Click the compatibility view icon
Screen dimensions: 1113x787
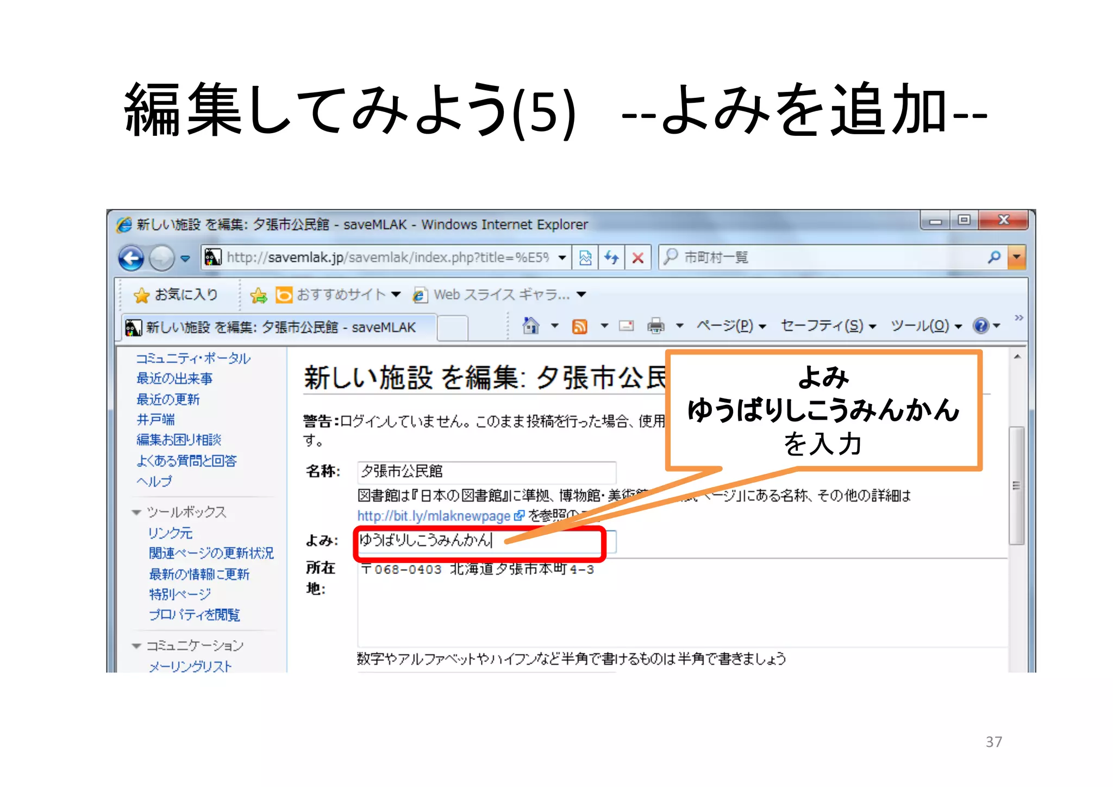(585, 257)
